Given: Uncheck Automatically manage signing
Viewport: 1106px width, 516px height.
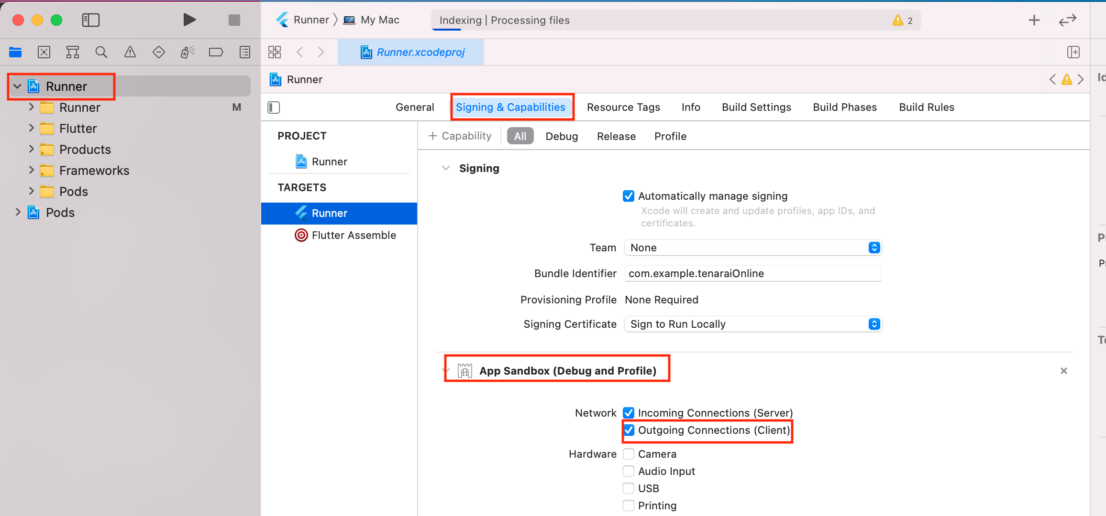Looking at the screenshot, I should pos(629,196).
